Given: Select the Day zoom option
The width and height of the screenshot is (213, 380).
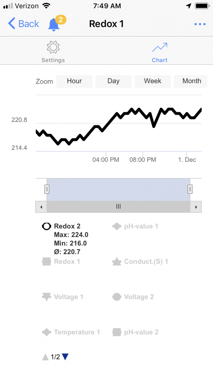Looking at the screenshot, I should (x=113, y=81).
